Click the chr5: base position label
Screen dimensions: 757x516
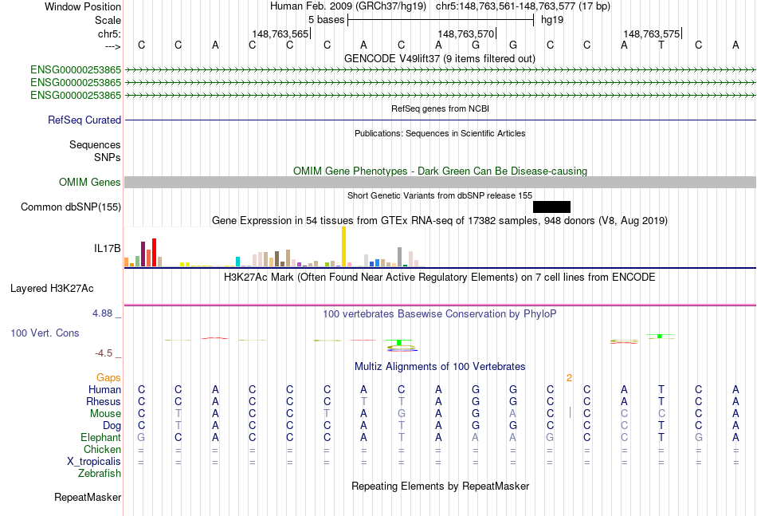coord(109,33)
